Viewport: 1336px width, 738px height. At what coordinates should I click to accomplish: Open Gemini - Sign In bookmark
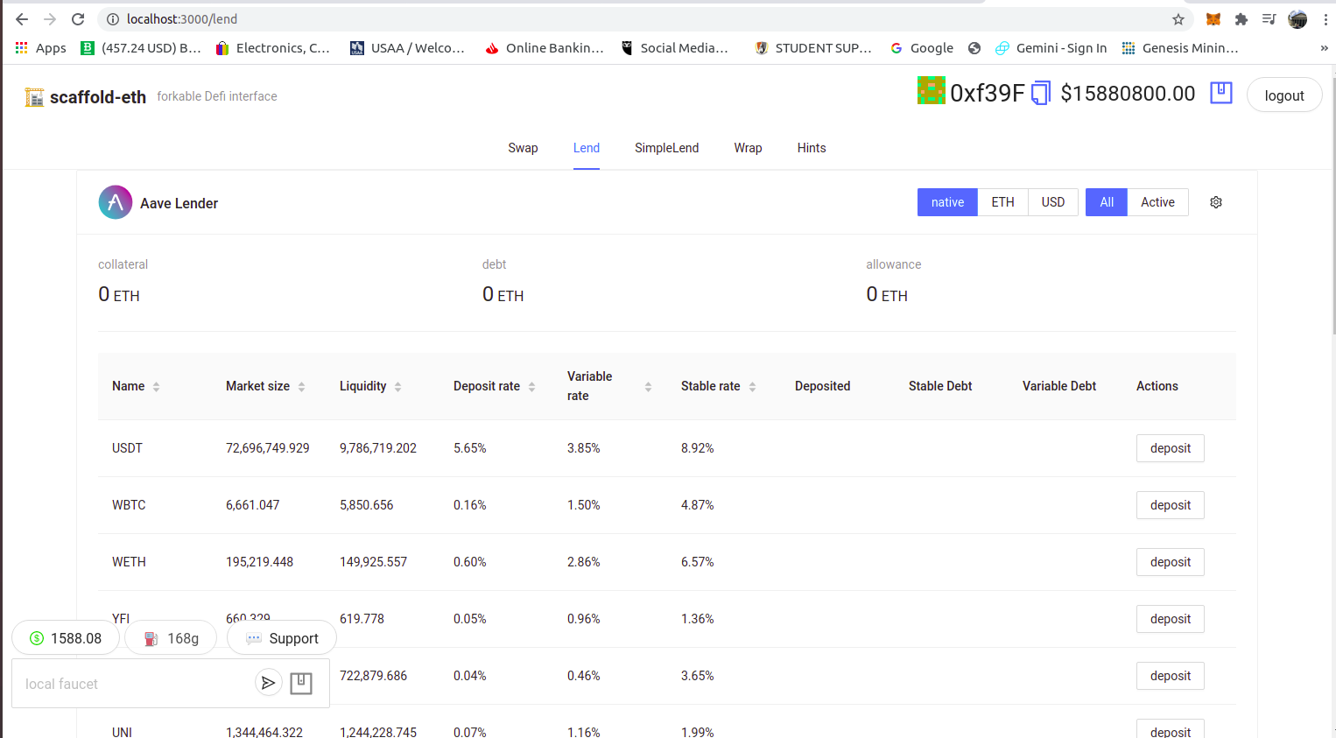[x=1051, y=48]
